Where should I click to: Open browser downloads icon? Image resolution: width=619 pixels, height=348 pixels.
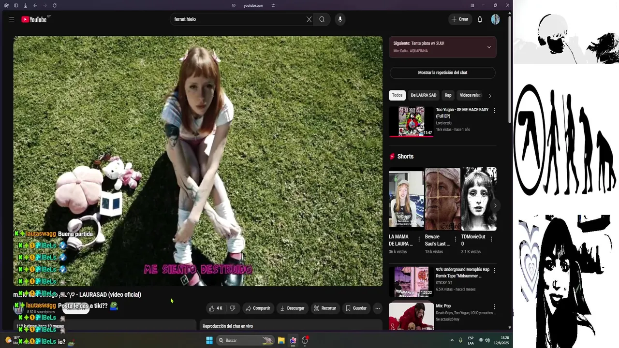coord(25,5)
